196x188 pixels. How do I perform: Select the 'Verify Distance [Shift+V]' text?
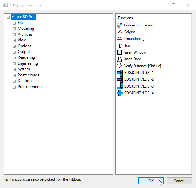[143, 66]
